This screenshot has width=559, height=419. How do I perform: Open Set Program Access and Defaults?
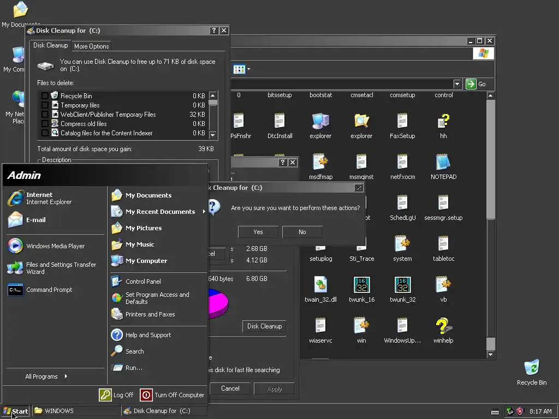[151, 298]
